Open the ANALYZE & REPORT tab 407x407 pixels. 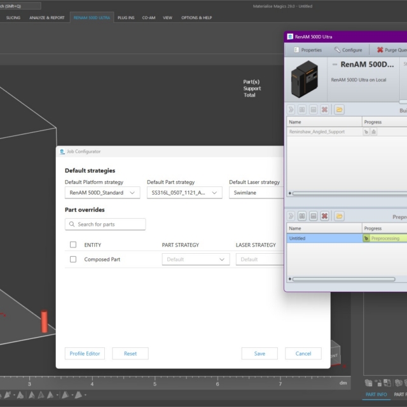46,18
